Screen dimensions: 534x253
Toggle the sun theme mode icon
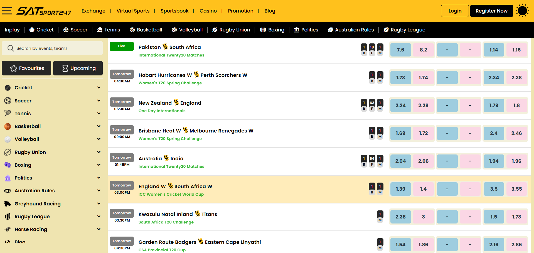pos(522,11)
